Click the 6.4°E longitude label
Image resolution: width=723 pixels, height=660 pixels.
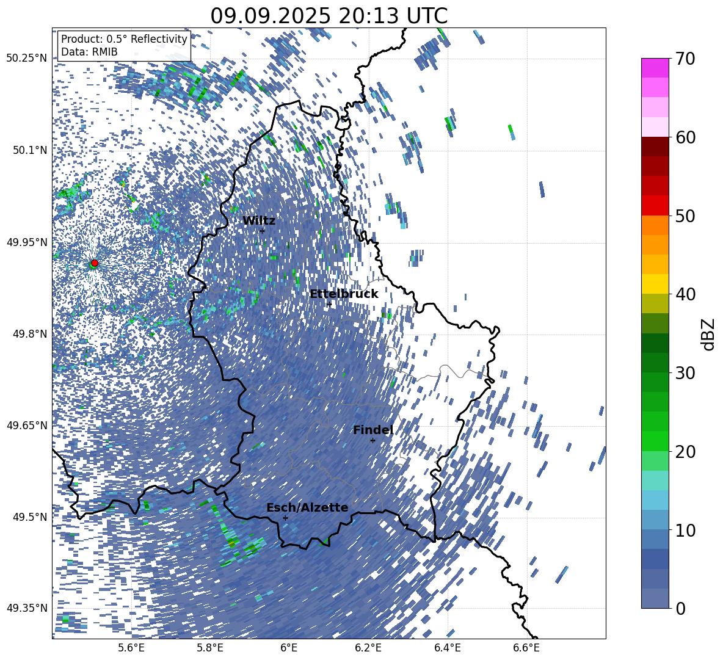pos(447,648)
